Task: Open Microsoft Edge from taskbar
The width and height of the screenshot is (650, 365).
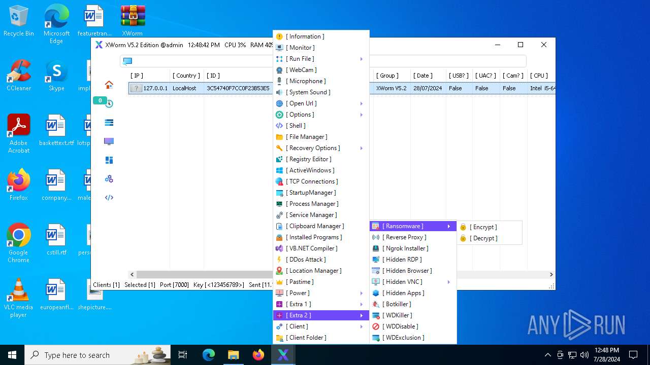Action: (209, 355)
